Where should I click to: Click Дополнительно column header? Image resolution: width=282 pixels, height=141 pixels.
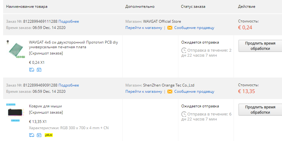(x=140, y=7)
